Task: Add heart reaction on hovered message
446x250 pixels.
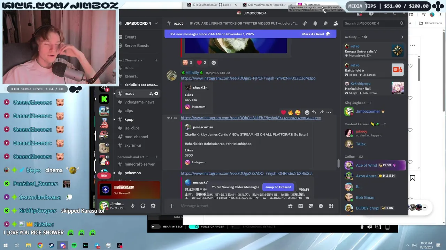Action: (283, 112)
